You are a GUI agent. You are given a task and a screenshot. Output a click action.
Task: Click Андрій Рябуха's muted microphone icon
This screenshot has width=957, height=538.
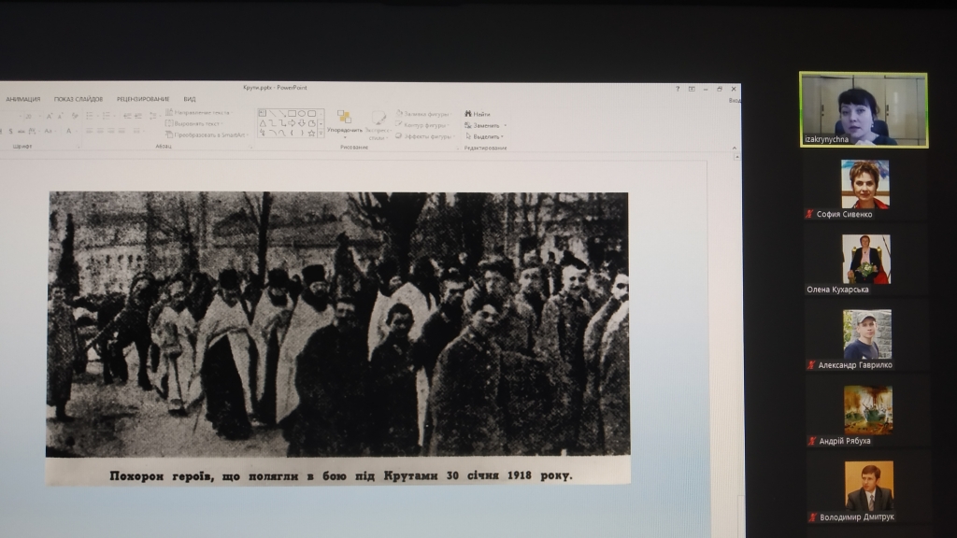pos(812,441)
